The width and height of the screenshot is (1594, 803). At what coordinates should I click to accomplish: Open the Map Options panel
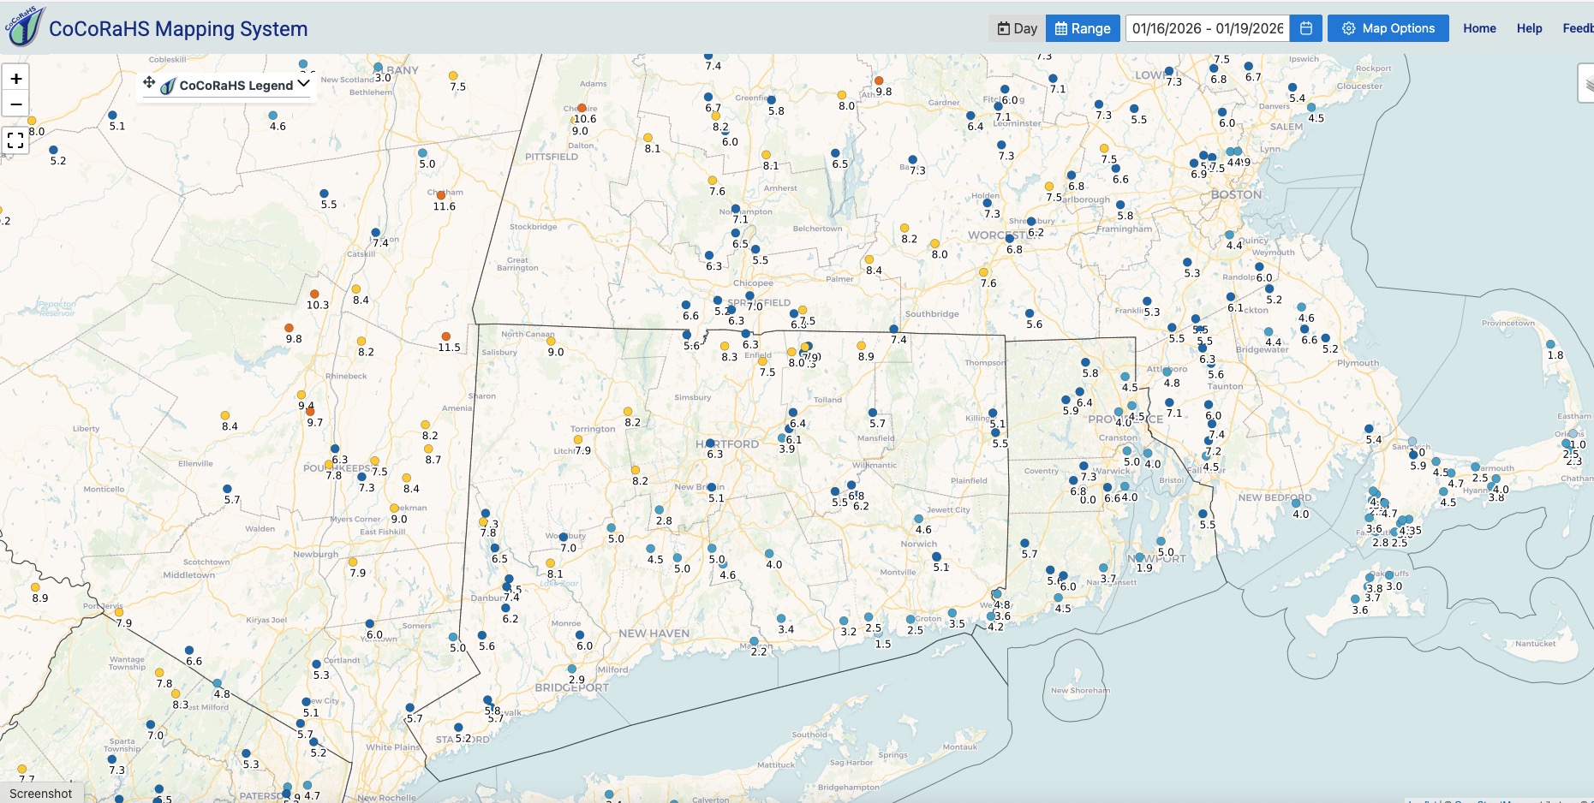coord(1388,28)
